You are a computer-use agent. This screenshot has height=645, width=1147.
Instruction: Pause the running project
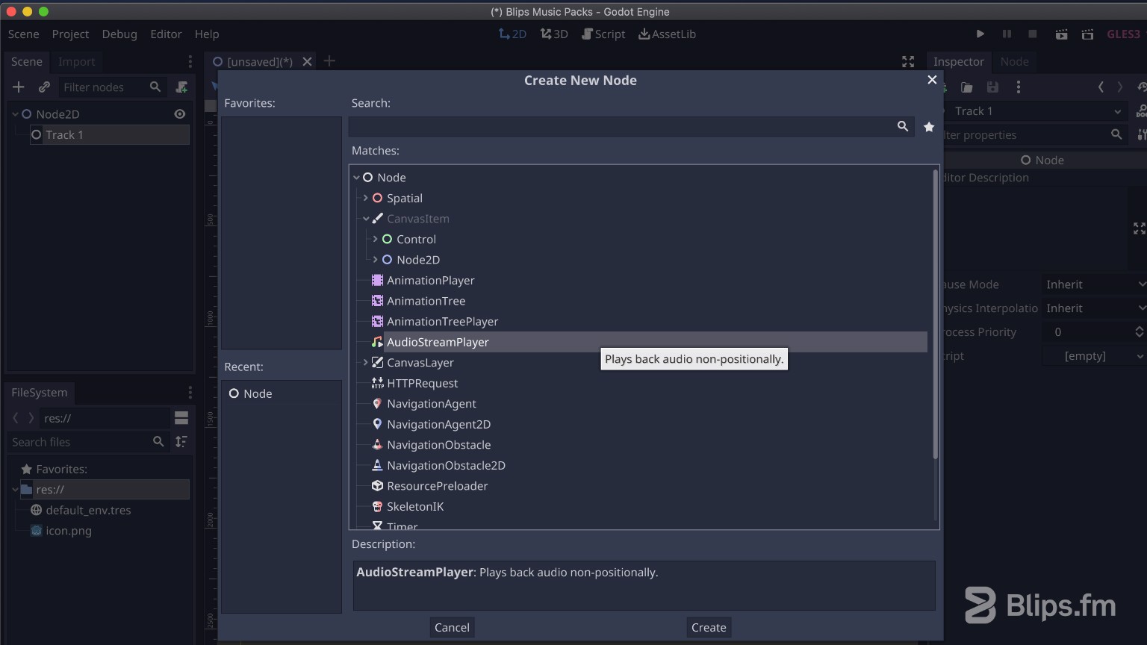pos(1007,34)
